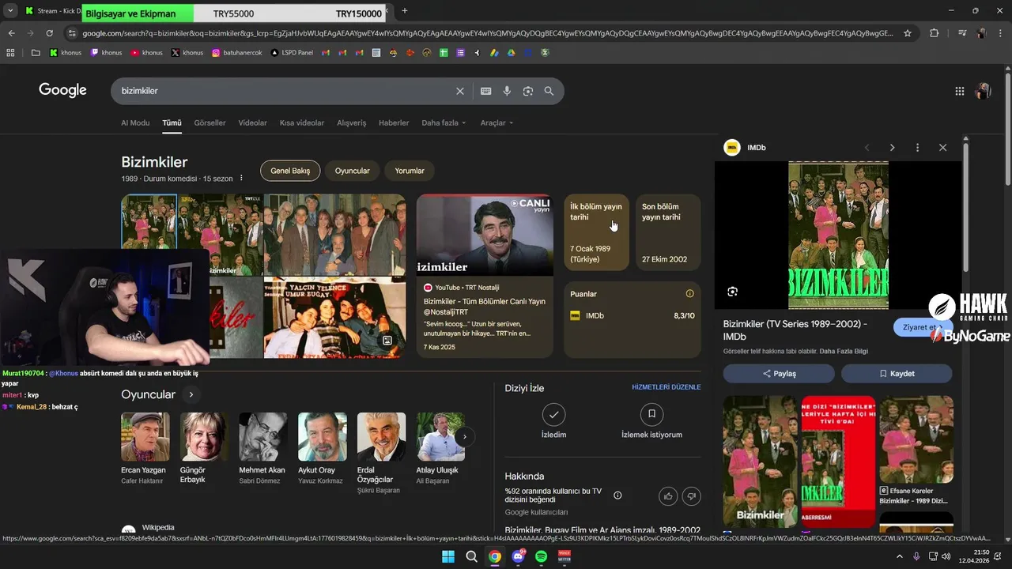This screenshot has width=1012, height=569.
Task: Clear the search box with X
Action: 460,91
